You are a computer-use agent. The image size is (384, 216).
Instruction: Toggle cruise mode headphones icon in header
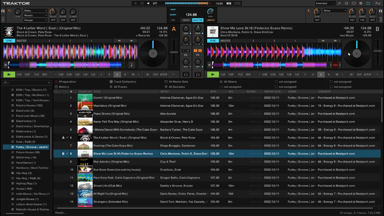[354, 3]
